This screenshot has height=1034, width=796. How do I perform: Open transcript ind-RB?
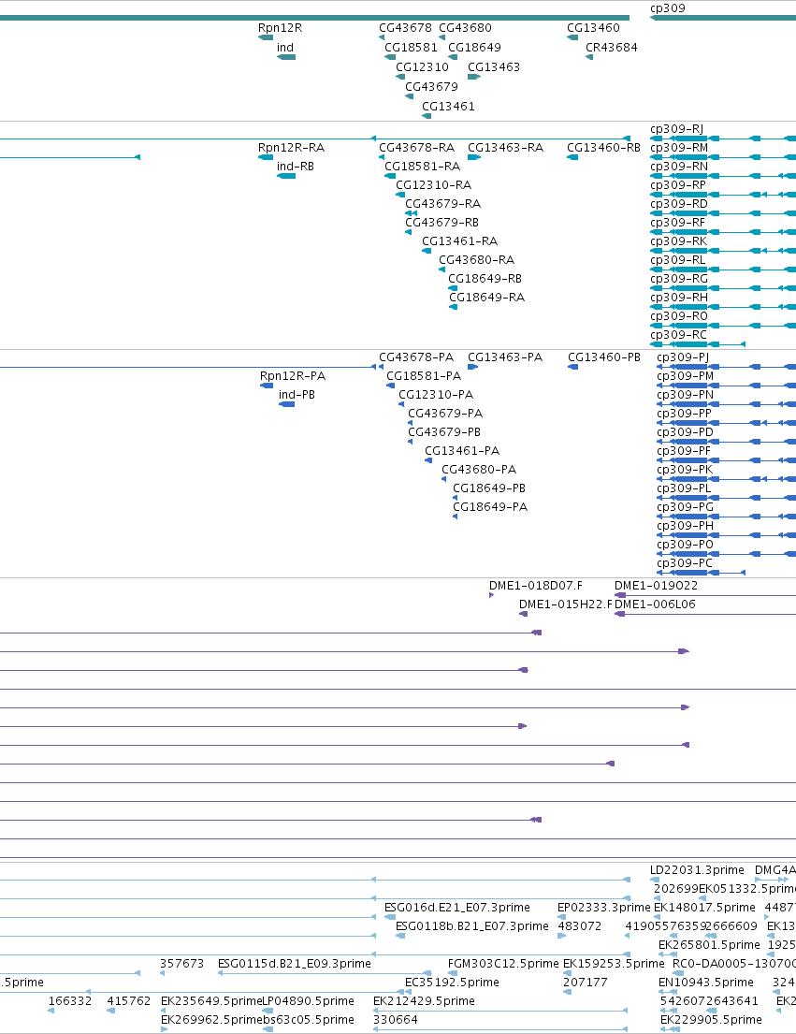coord(296,167)
